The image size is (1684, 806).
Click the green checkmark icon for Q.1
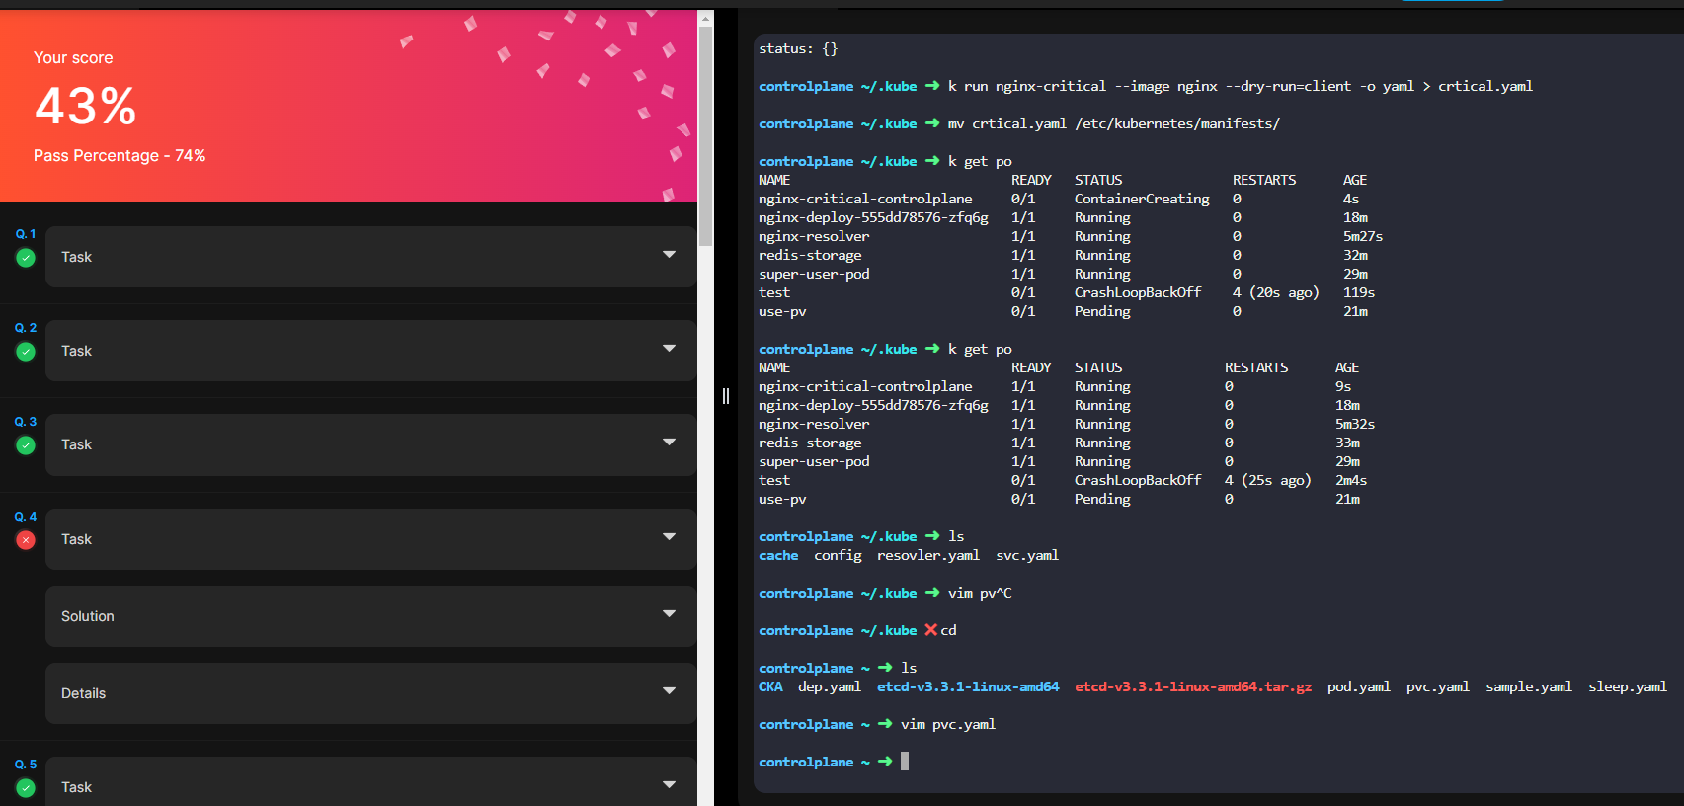coord(26,258)
